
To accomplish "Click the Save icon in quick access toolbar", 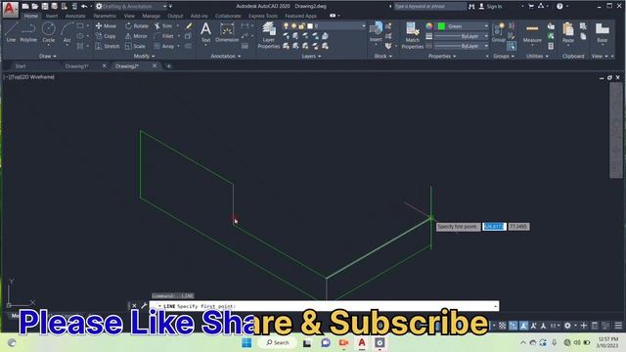I will 45,6.
